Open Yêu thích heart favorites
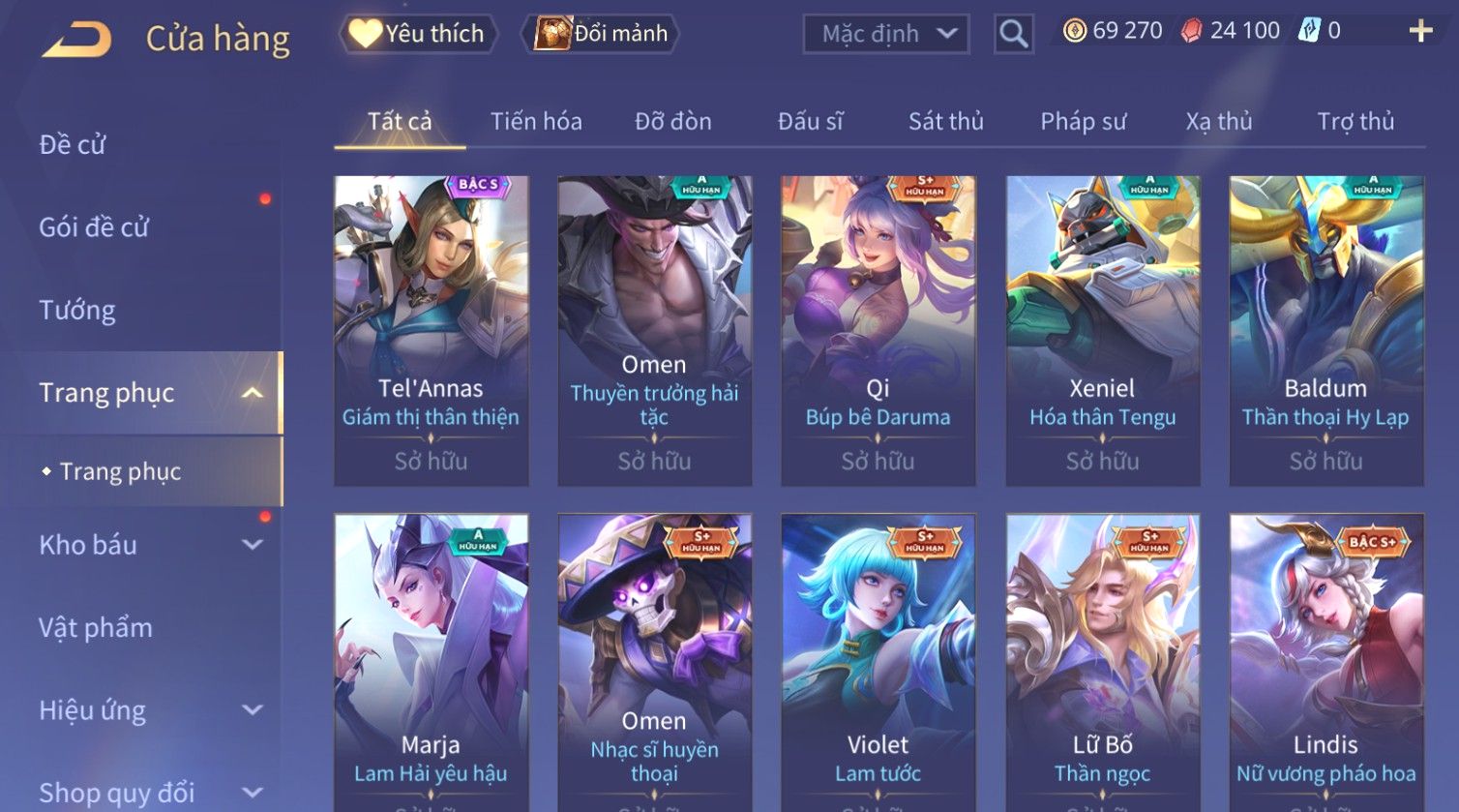The width and height of the screenshot is (1459, 812). click(x=418, y=34)
